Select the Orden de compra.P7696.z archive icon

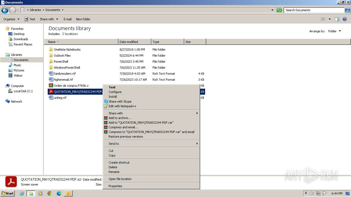(x=51, y=86)
